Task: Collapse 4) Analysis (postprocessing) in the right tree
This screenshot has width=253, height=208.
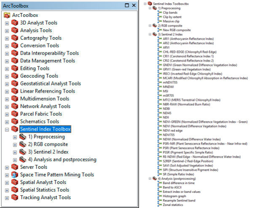Action: (150, 178)
